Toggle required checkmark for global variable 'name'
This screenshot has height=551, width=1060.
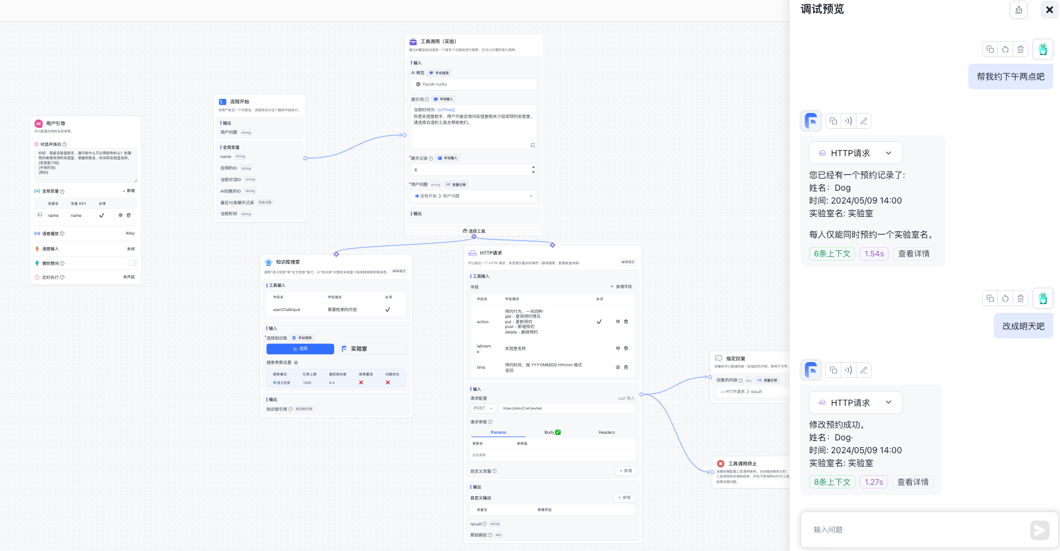(101, 215)
